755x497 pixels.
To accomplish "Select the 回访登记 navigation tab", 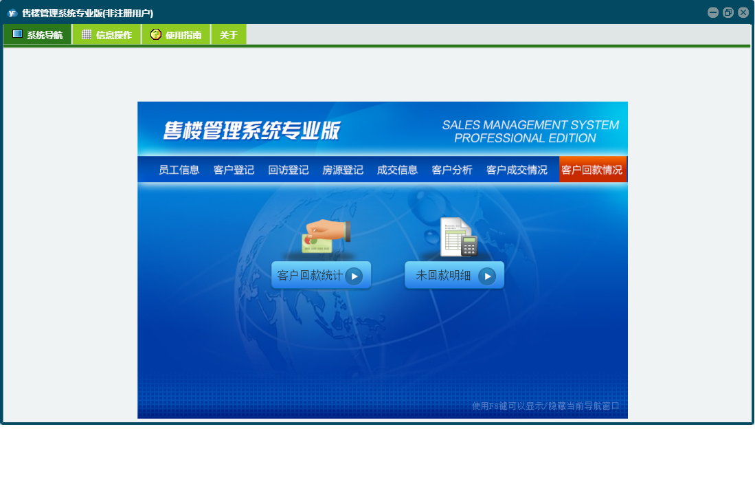I will [288, 170].
